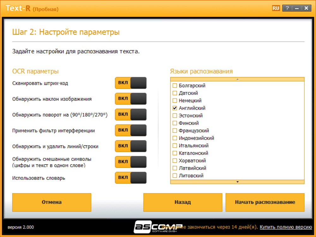Viewport: 316px width, 237px height.
Task: Open the Купить полную версию link
Action: pyautogui.click(x=286, y=227)
